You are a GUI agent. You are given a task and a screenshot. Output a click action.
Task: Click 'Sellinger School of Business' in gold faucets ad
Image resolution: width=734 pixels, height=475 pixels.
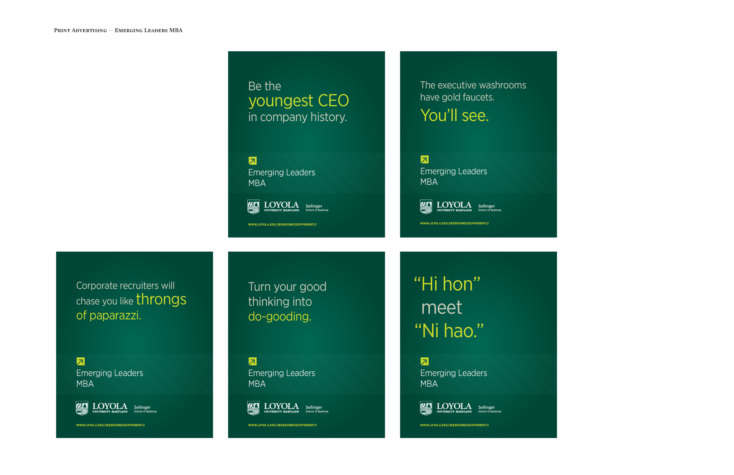tap(489, 208)
